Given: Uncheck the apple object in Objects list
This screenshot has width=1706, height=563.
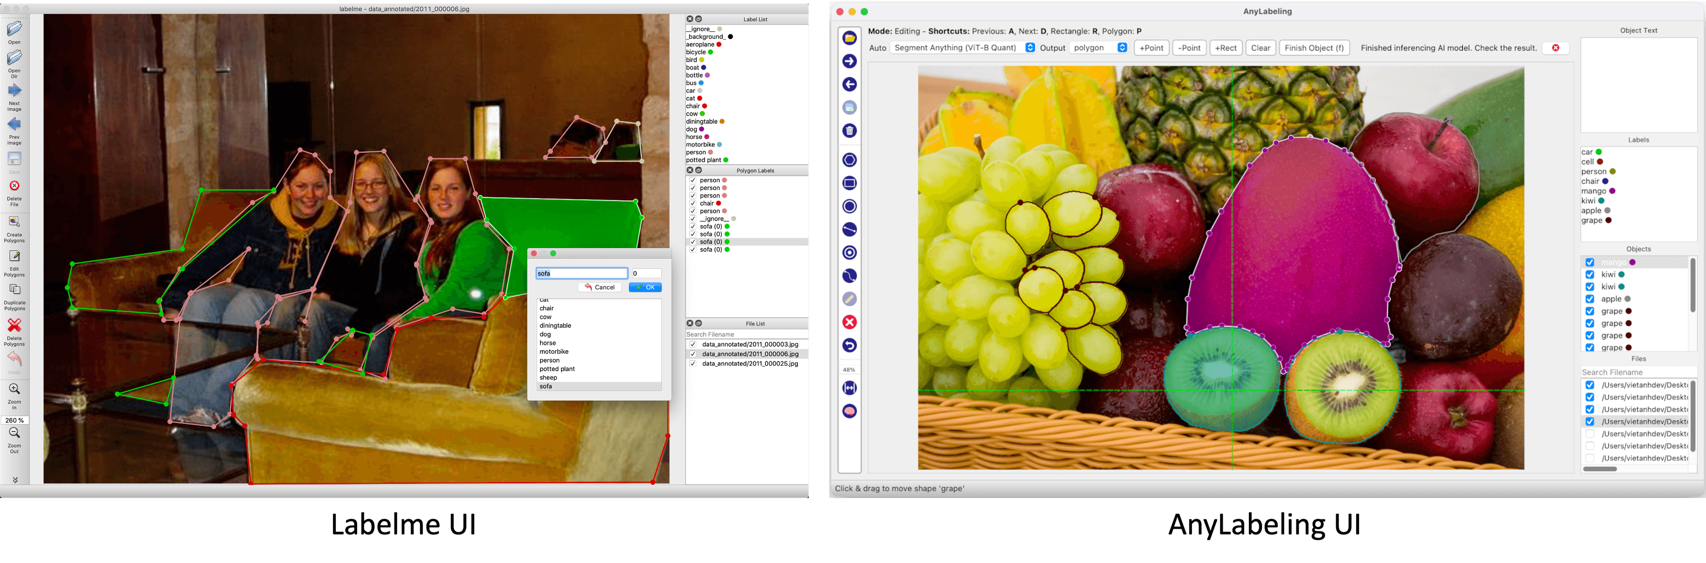Looking at the screenshot, I should point(1590,299).
